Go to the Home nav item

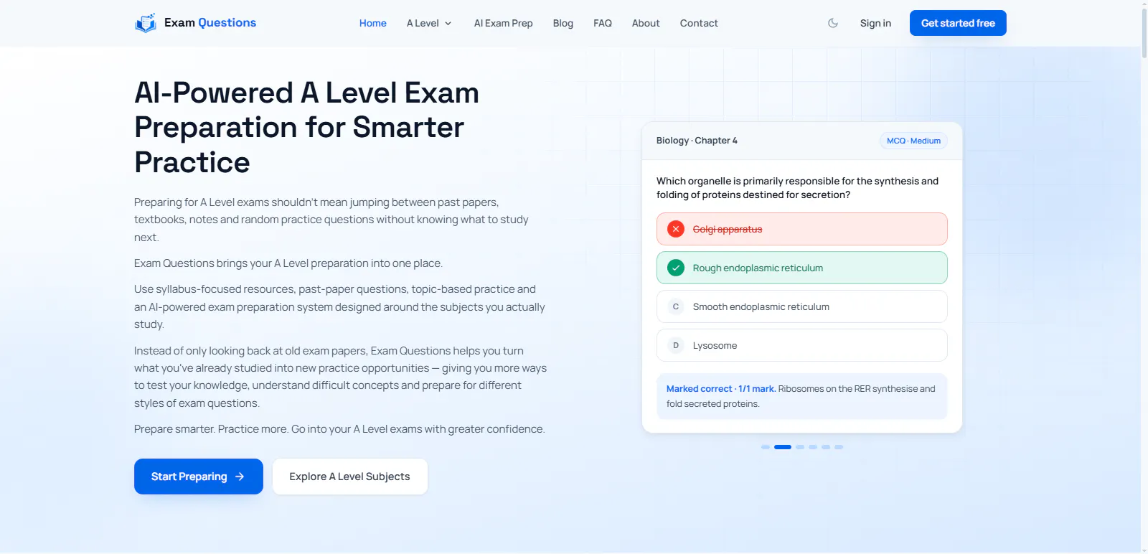[373, 23]
